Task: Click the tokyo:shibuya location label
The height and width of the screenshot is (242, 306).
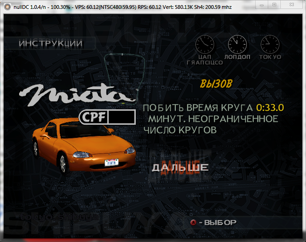Action: click(60, 217)
